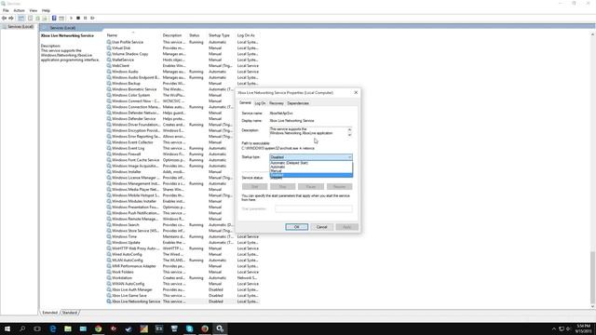This screenshot has width=596, height=335.
Task: Open the Windows Start button
Action: coord(7,328)
